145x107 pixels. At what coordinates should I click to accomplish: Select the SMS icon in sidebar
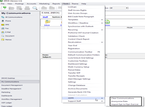pyautogui.click(x=3, y=25)
